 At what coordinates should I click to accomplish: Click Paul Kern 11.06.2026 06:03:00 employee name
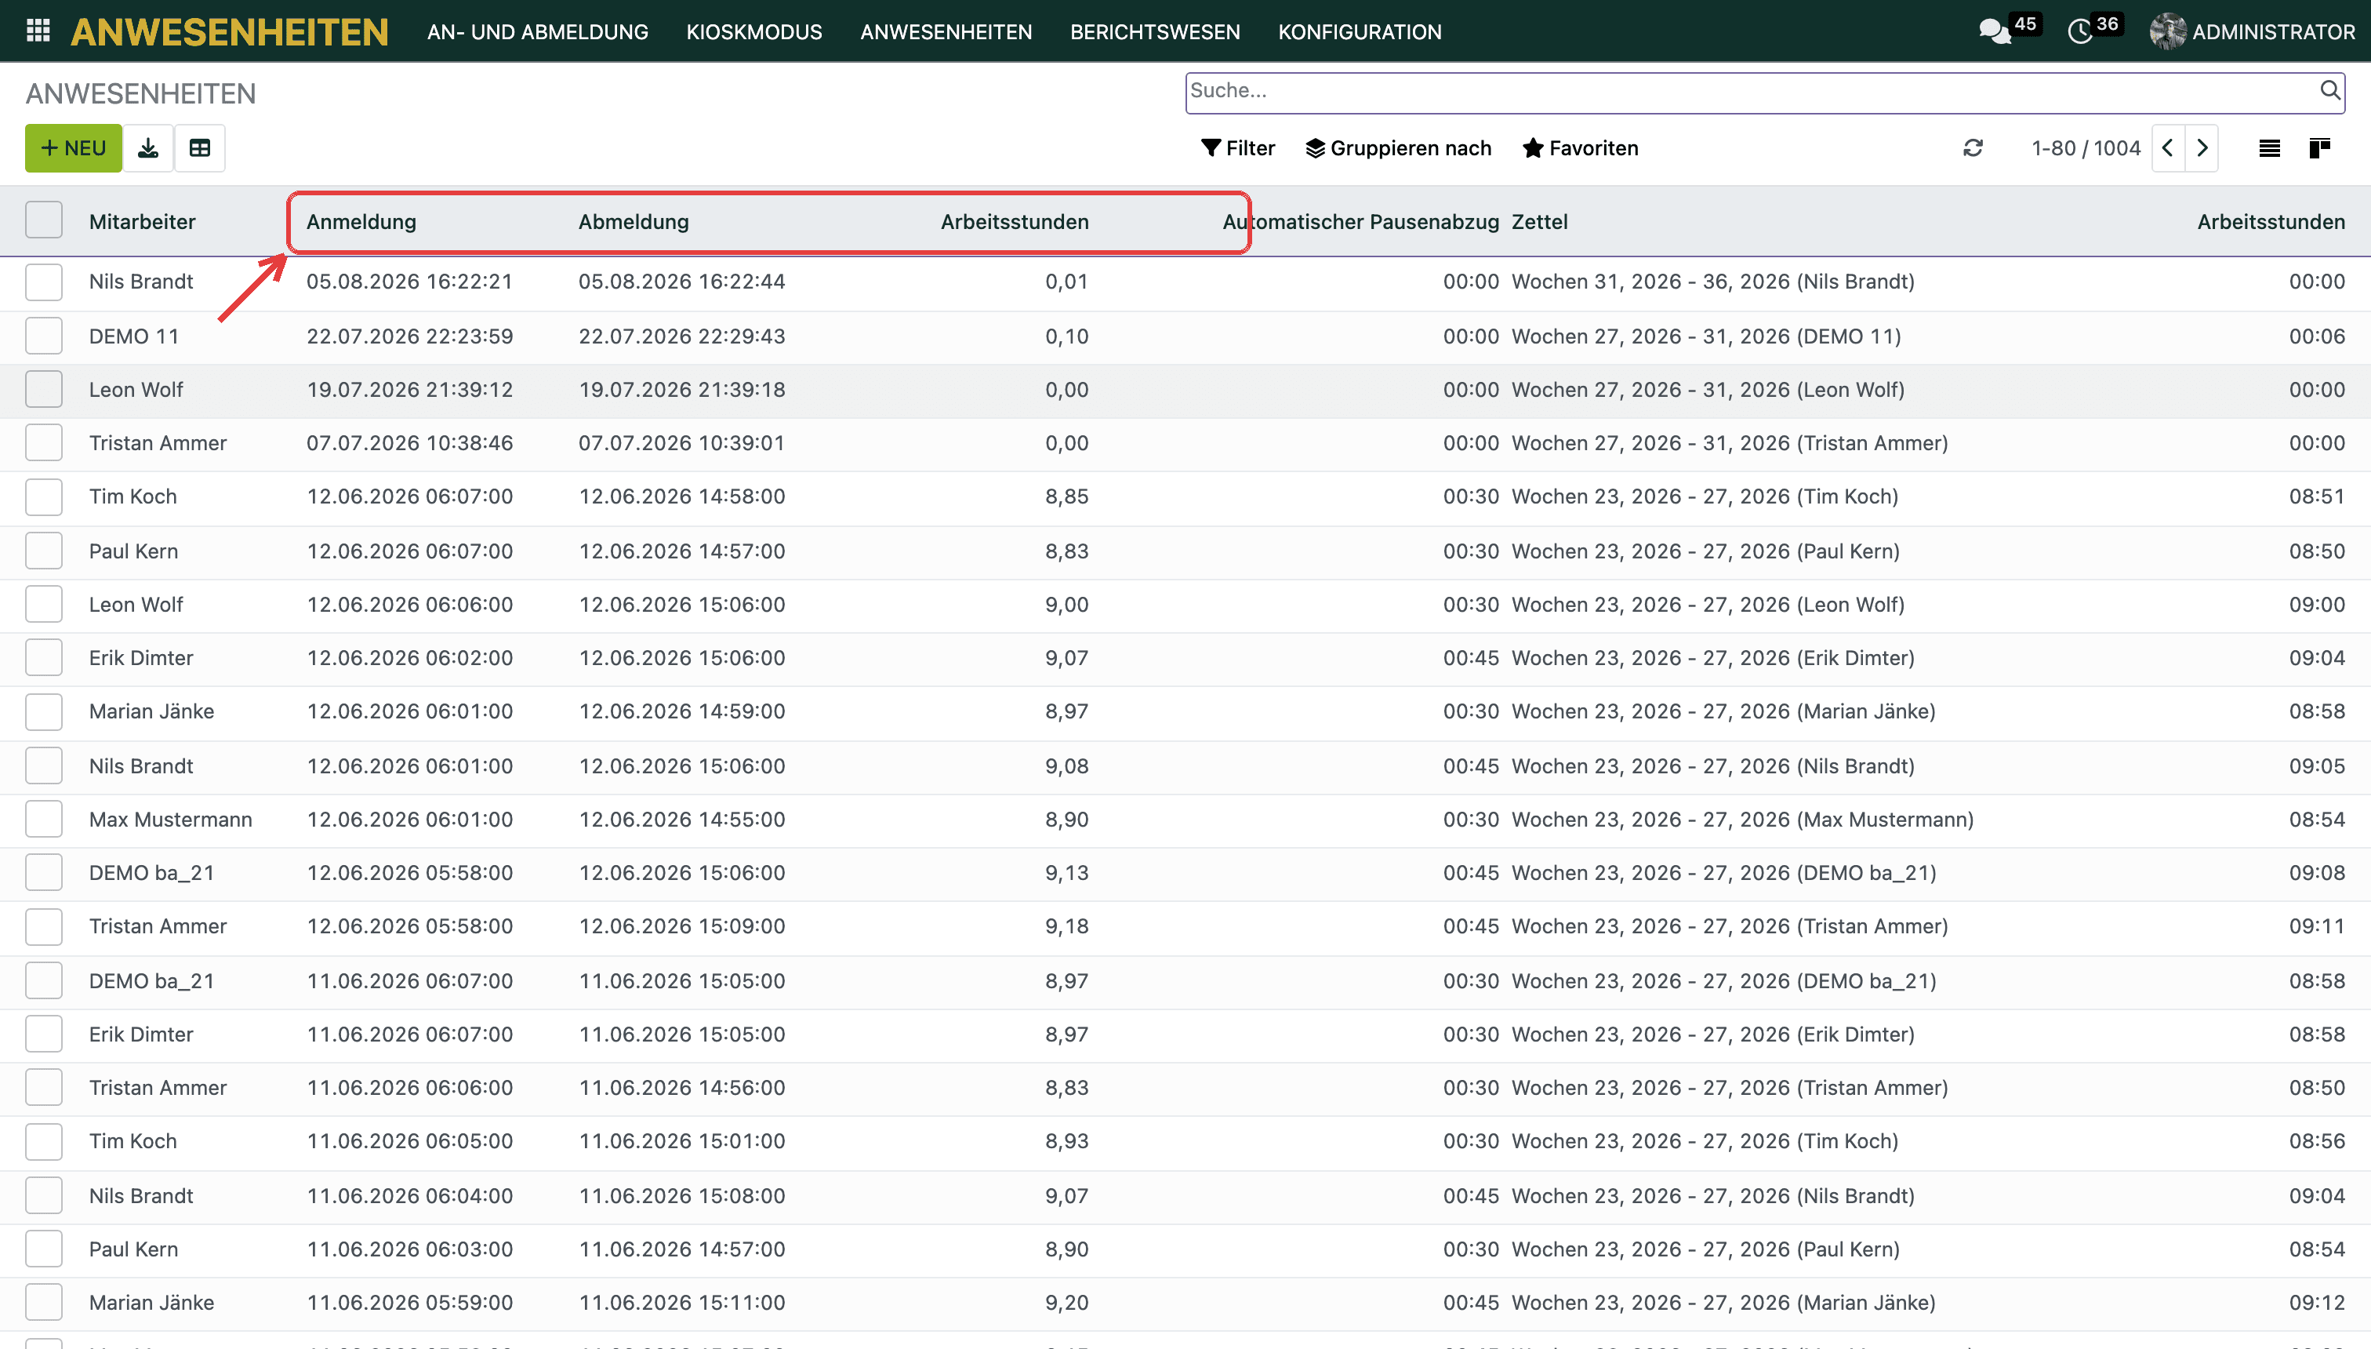tap(133, 1249)
